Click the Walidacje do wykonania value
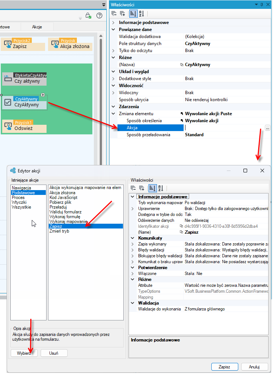The image size is (273, 378). tap(205, 309)
